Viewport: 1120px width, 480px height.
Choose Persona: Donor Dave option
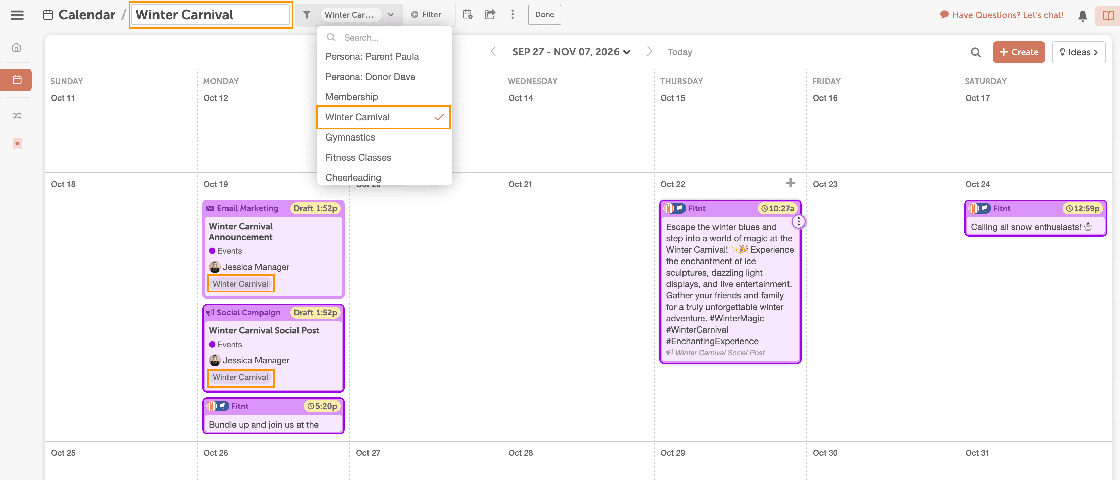pyautogui.click(x=370, y=77)
